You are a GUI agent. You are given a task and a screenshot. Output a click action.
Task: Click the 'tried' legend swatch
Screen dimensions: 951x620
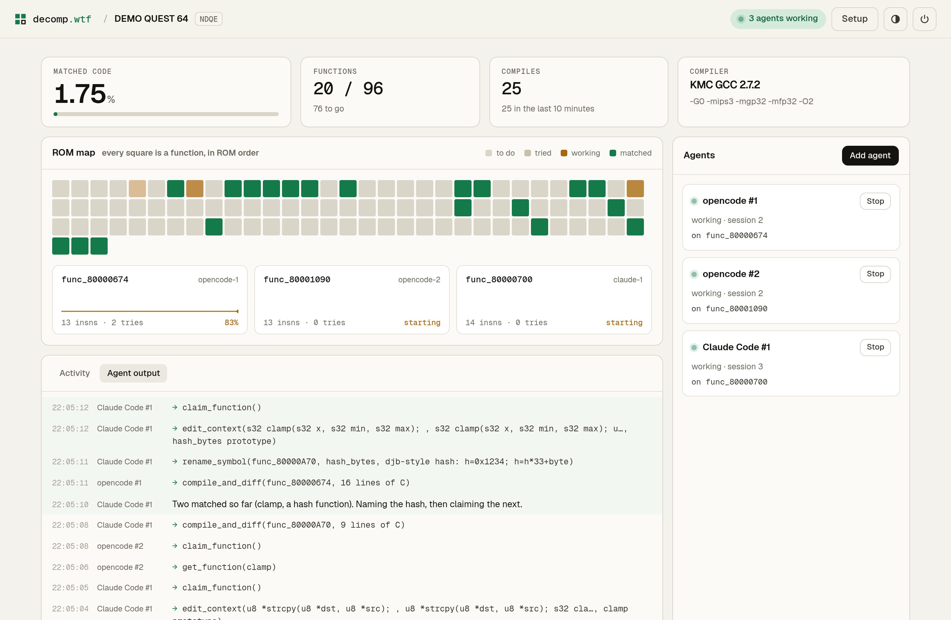coord(527,153)
